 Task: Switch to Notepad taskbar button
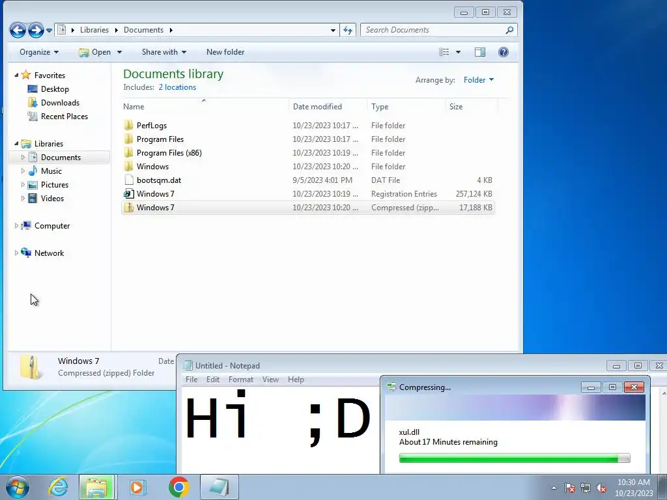220,487
